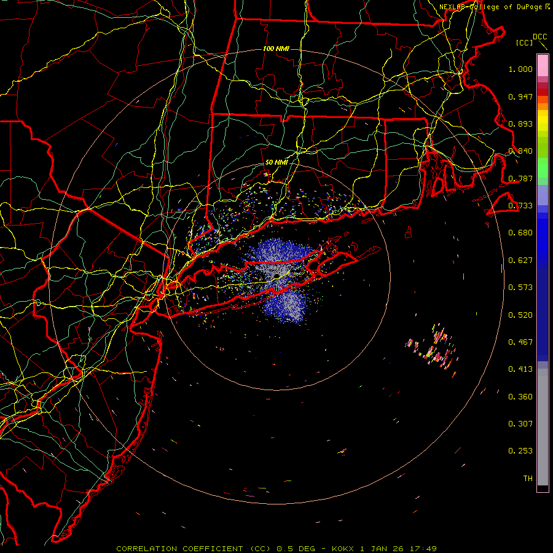
Task: Click the 0.253 legend value
Action: tap(520, 451)
